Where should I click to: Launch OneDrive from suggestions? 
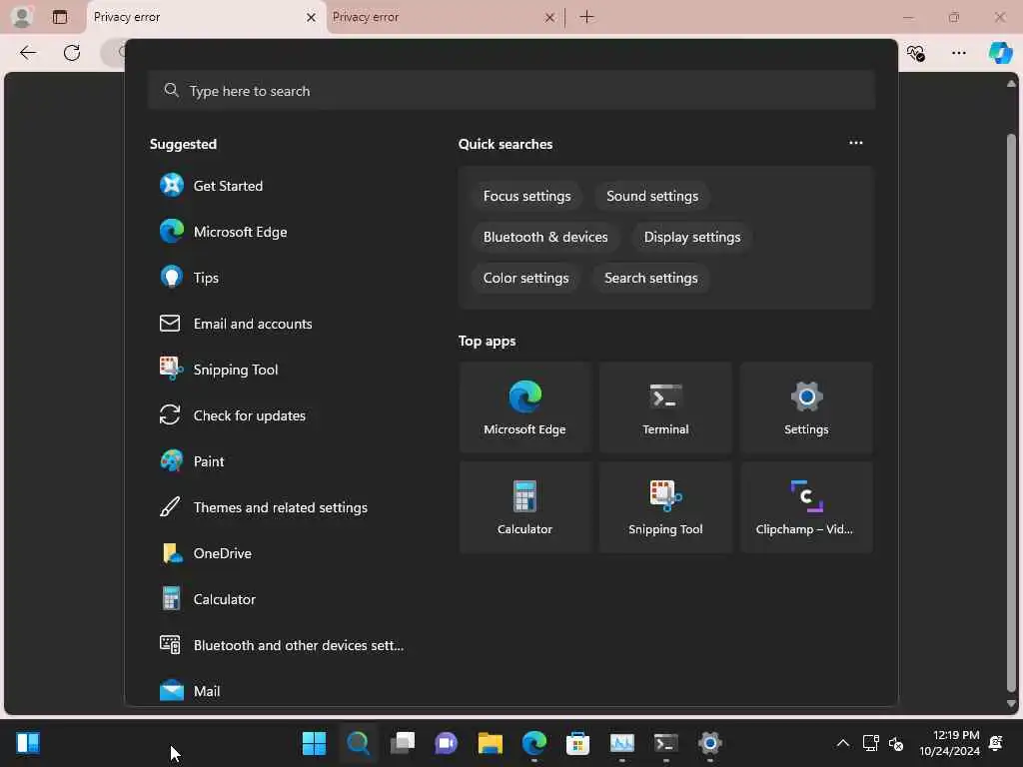[x=283, y=553]
